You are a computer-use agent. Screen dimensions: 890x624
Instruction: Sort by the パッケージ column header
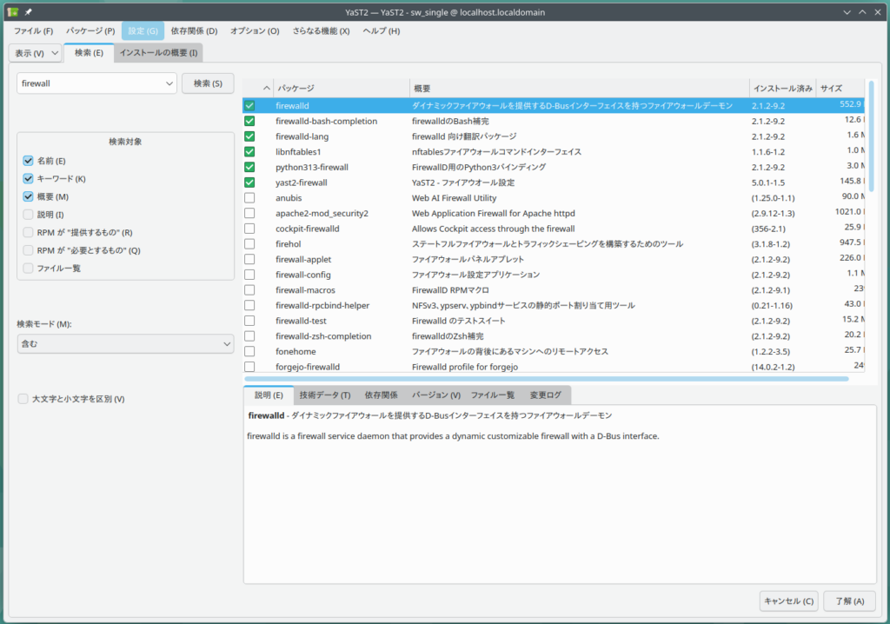[x=341, y=89]
